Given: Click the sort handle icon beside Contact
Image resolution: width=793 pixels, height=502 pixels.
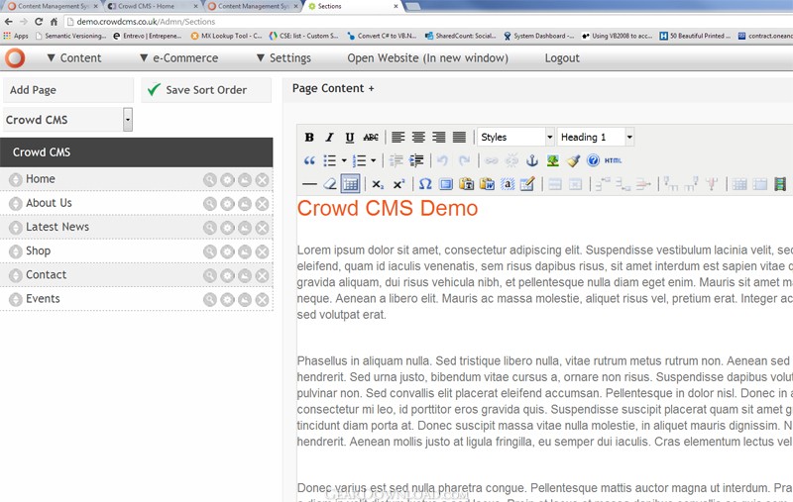Looking at the screenshot, I should pos(16,275).
